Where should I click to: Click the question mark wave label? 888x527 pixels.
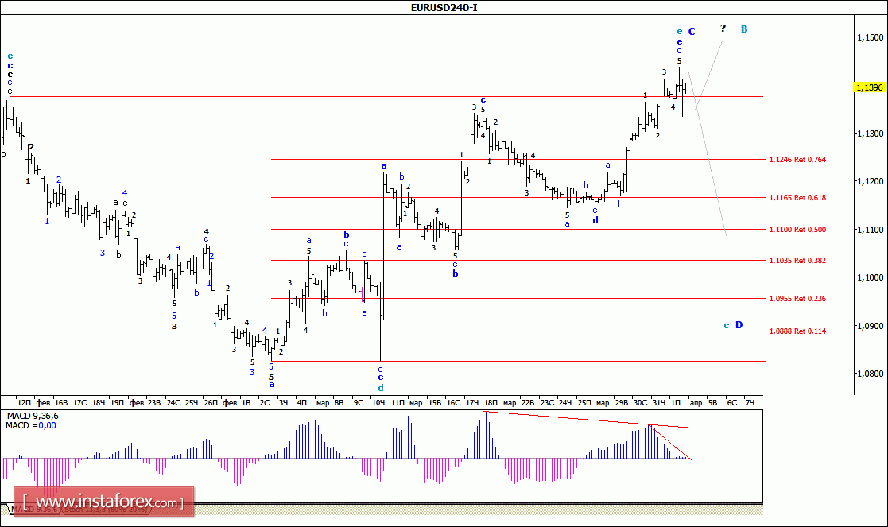(723, 28)
